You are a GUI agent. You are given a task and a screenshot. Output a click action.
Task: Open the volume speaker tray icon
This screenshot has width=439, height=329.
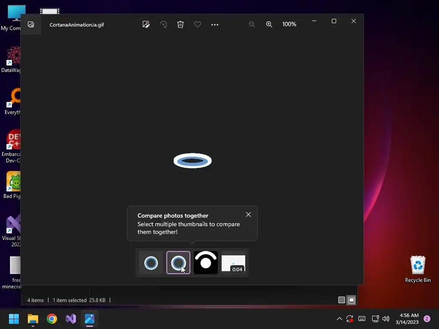tap(386, 319)
